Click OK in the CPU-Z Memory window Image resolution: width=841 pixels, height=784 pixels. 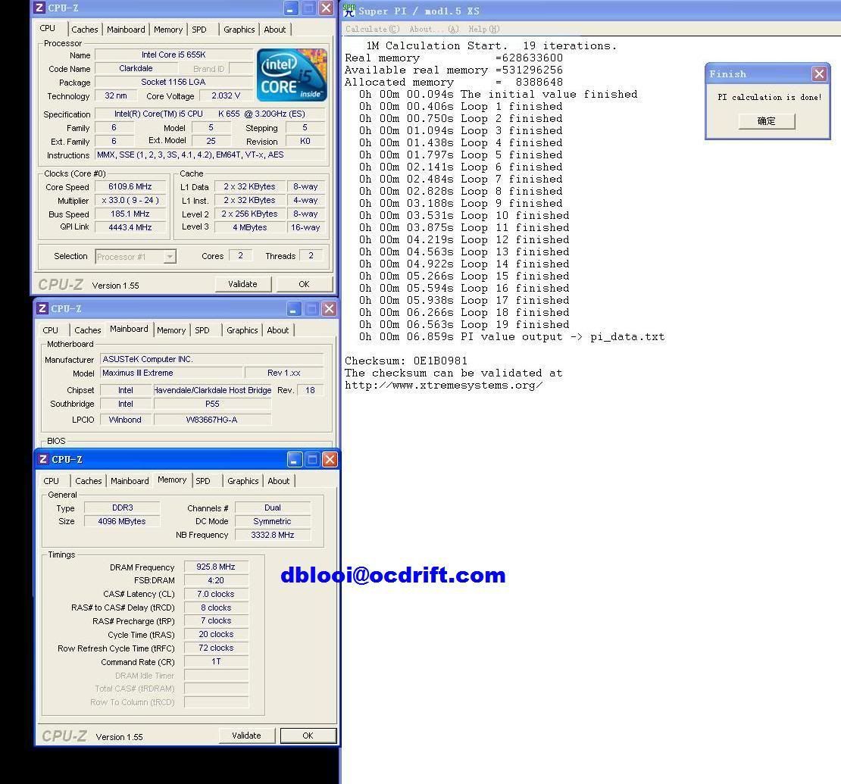(308, 736)
